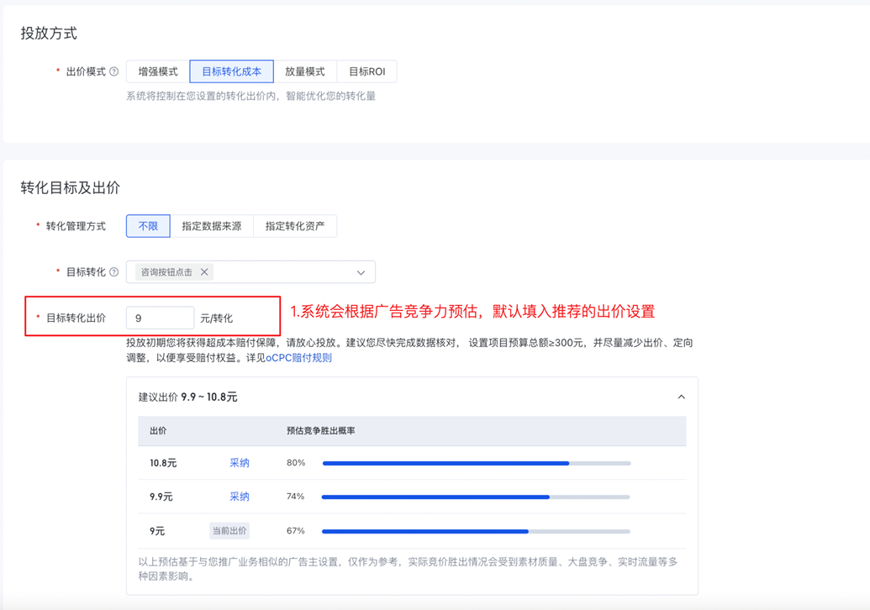Click the 67% win probability bar
The width and height of the screenshot is (870, 610).
click(x=476, y=531)
